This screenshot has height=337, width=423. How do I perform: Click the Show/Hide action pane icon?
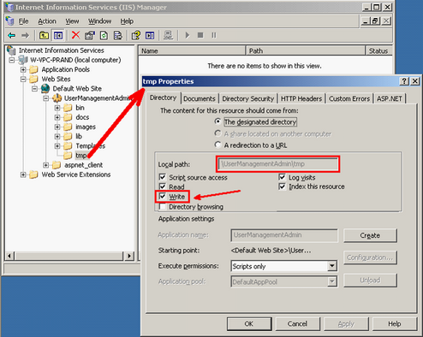click(150, 35)
